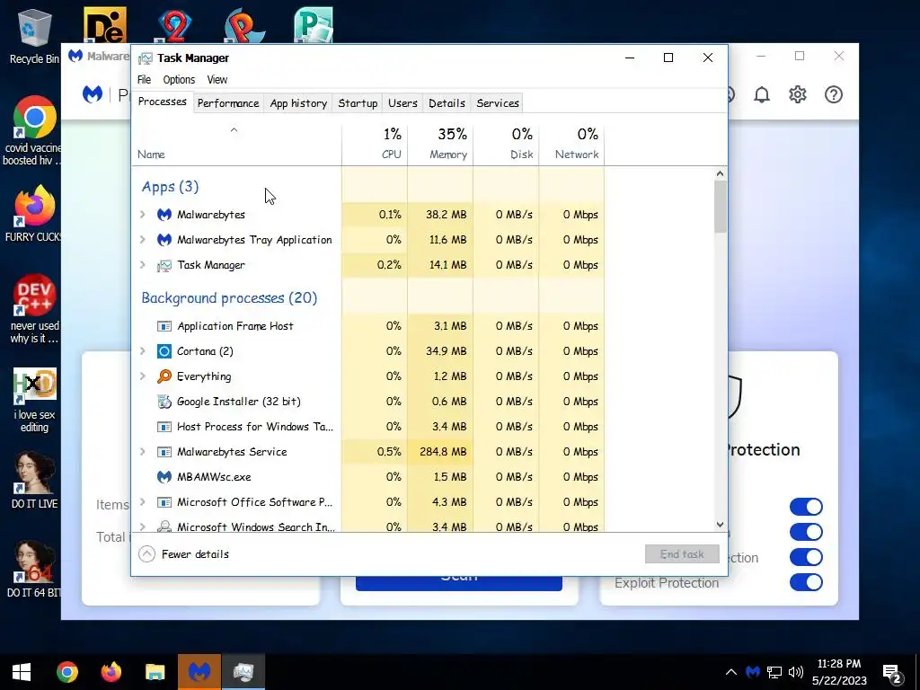Toggle the top protection switch in Malwarebytes
This screenshot has height=690, width=920.
tap(806, 507)
